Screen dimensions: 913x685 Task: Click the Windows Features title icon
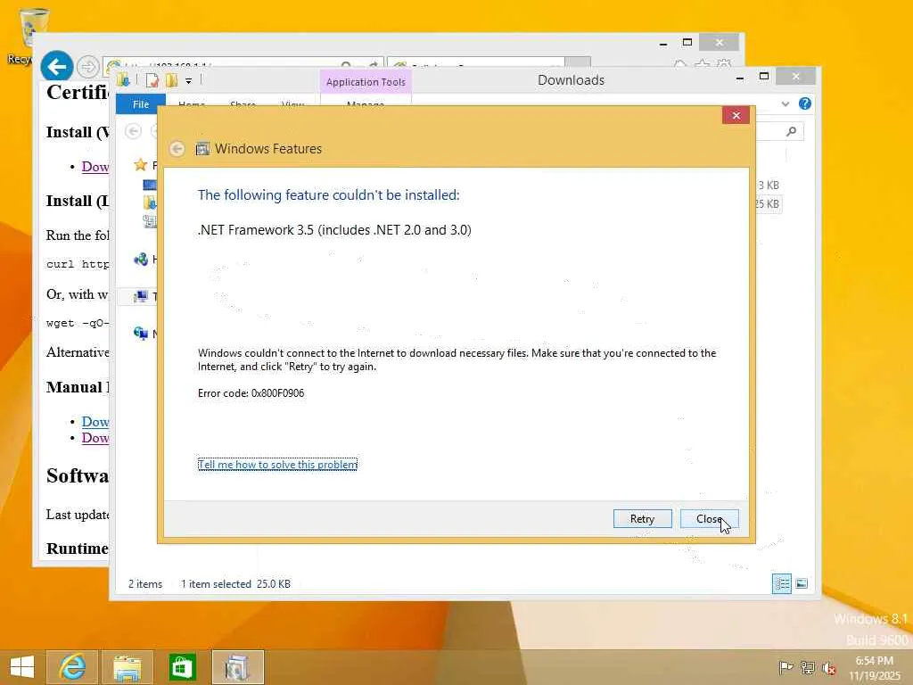[x=202, y=149]
